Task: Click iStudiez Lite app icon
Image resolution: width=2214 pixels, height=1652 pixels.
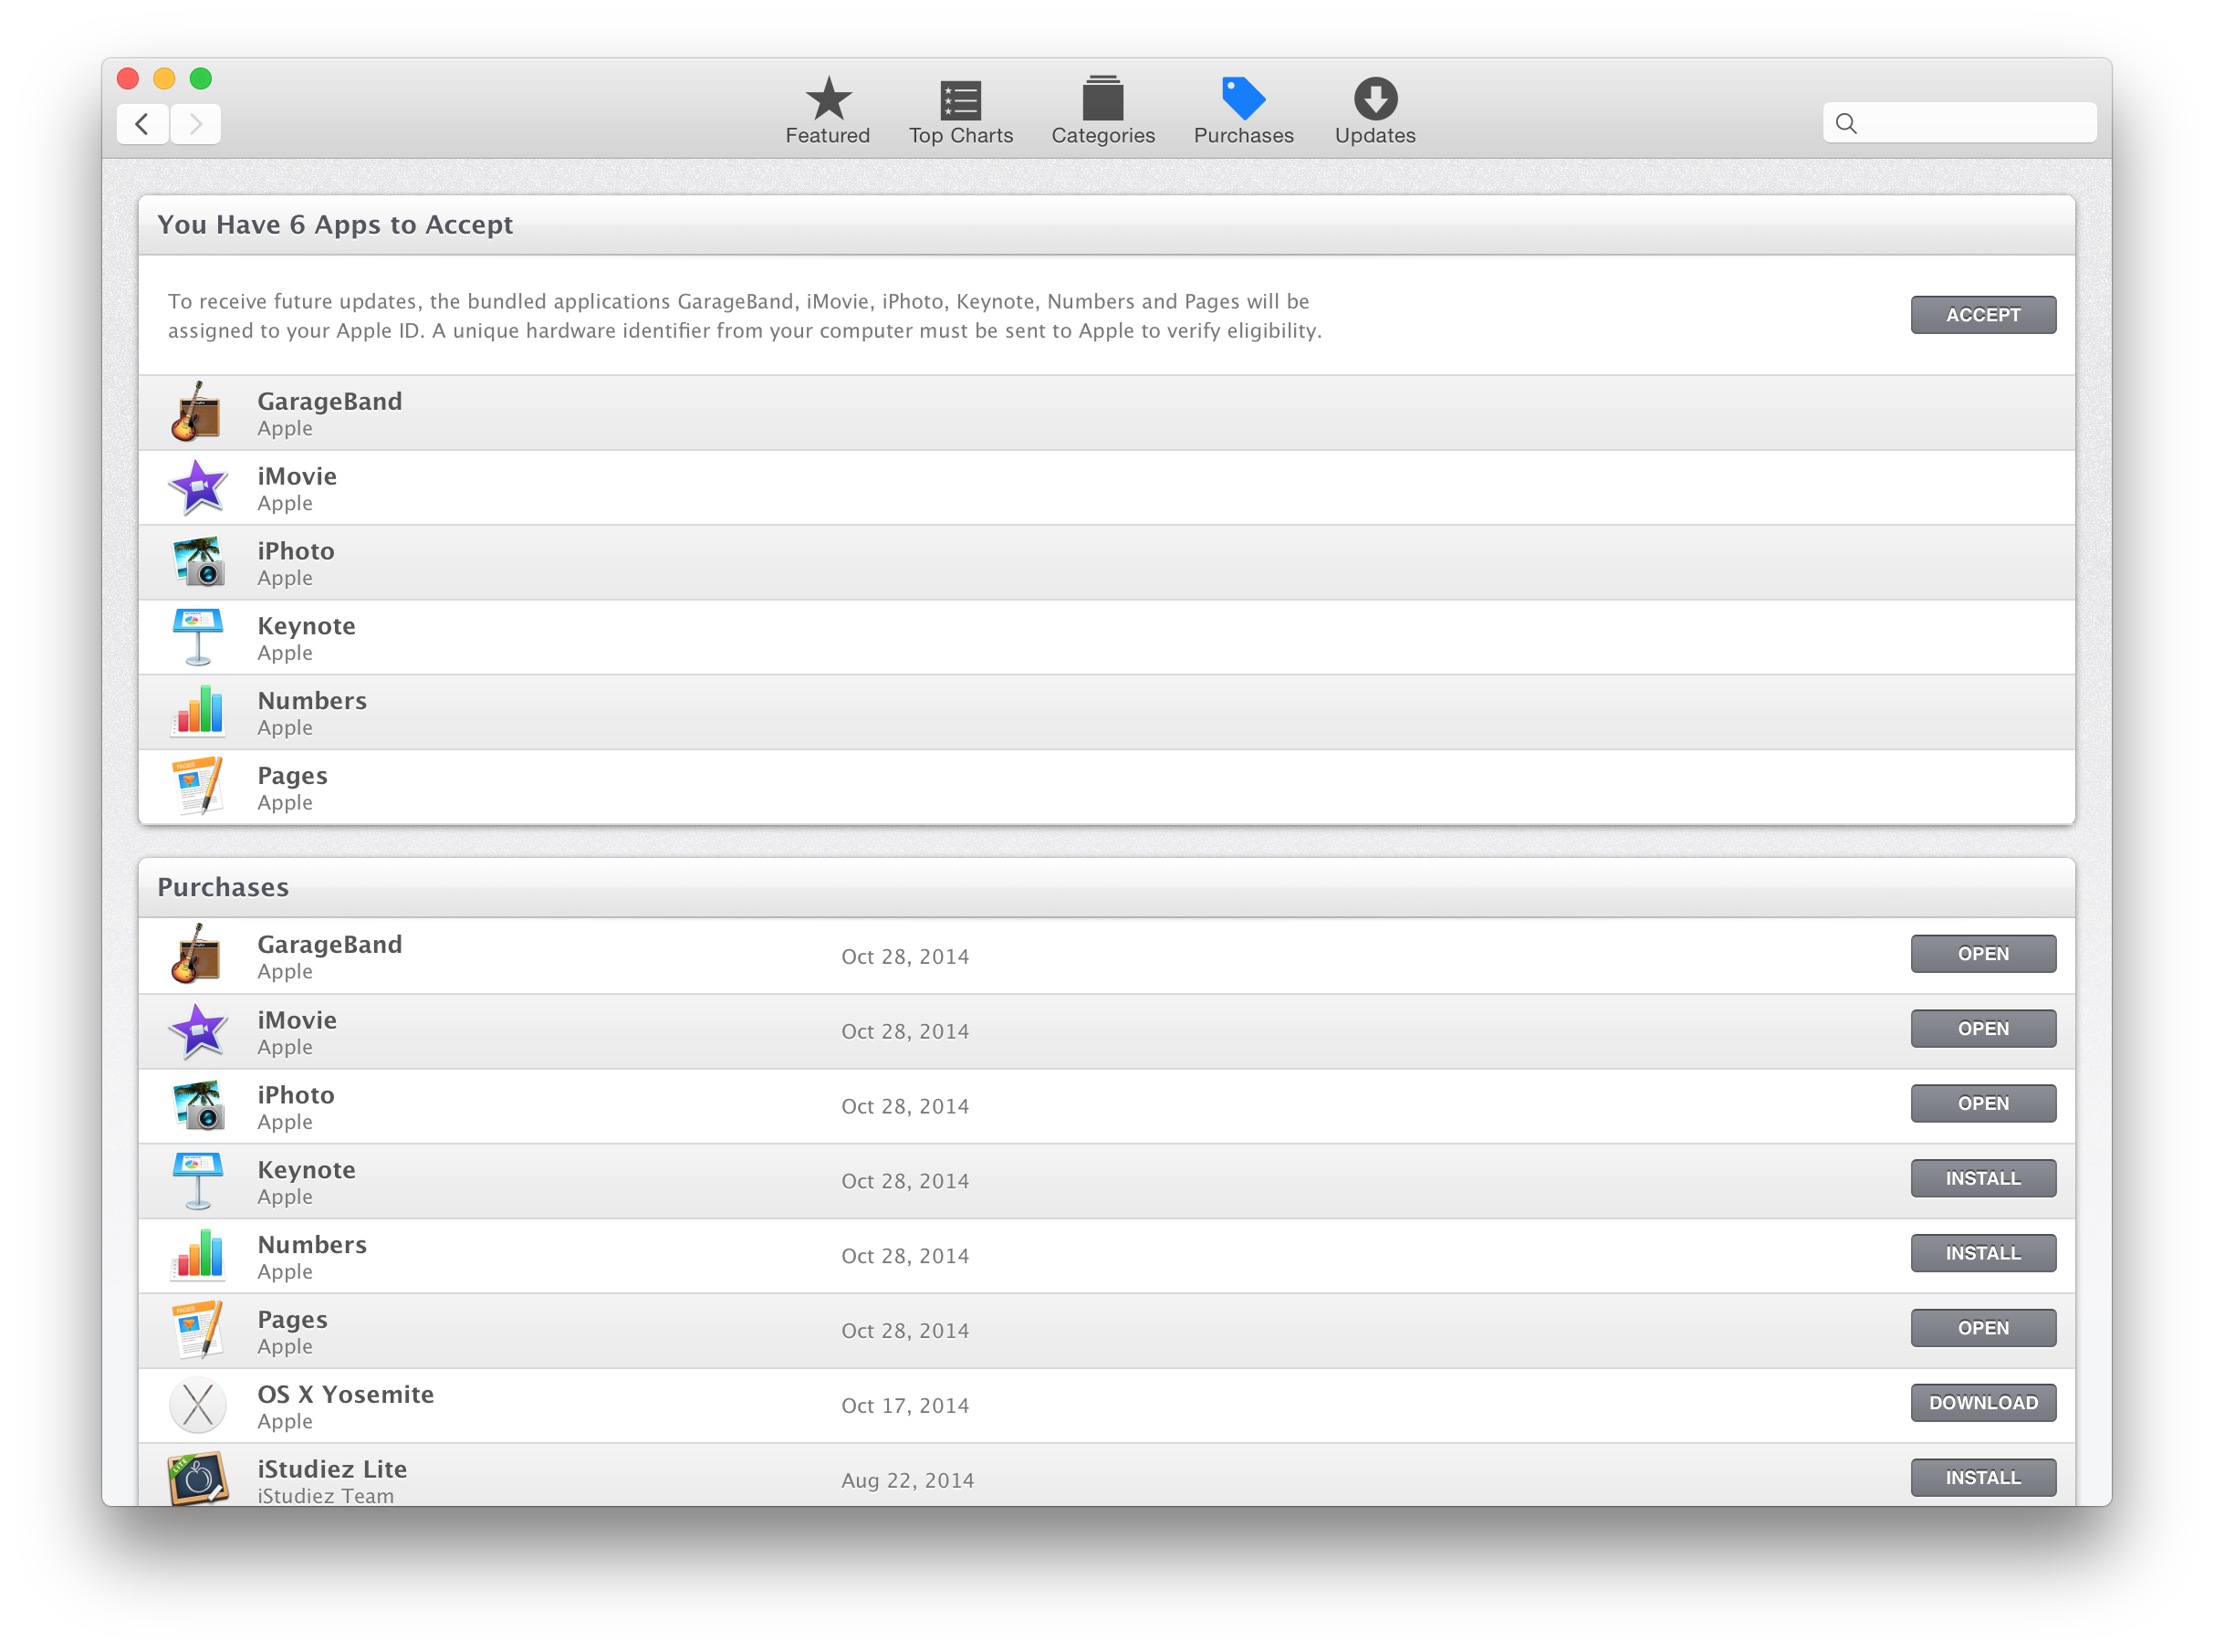Action: pyautogui.click(x=198, y=1478)
